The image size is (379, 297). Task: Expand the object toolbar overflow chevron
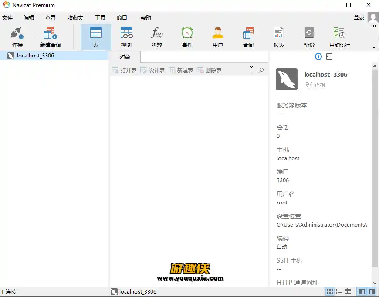(x=251, y=67)
